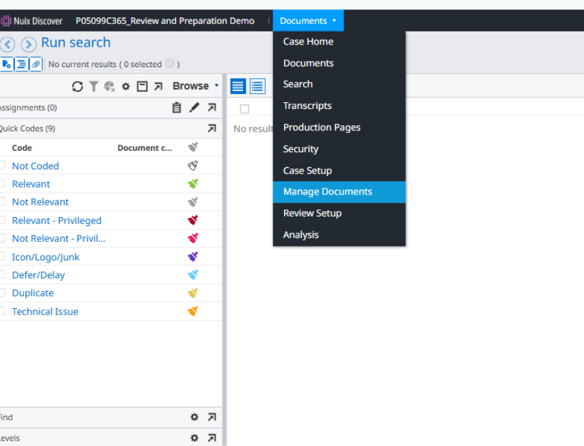Viewport: 584px width, 446px height.
Task: Open the Browse dropdown
Action: pos(196,86)
